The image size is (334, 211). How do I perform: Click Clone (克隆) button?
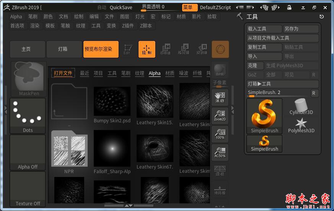(255, 66)
